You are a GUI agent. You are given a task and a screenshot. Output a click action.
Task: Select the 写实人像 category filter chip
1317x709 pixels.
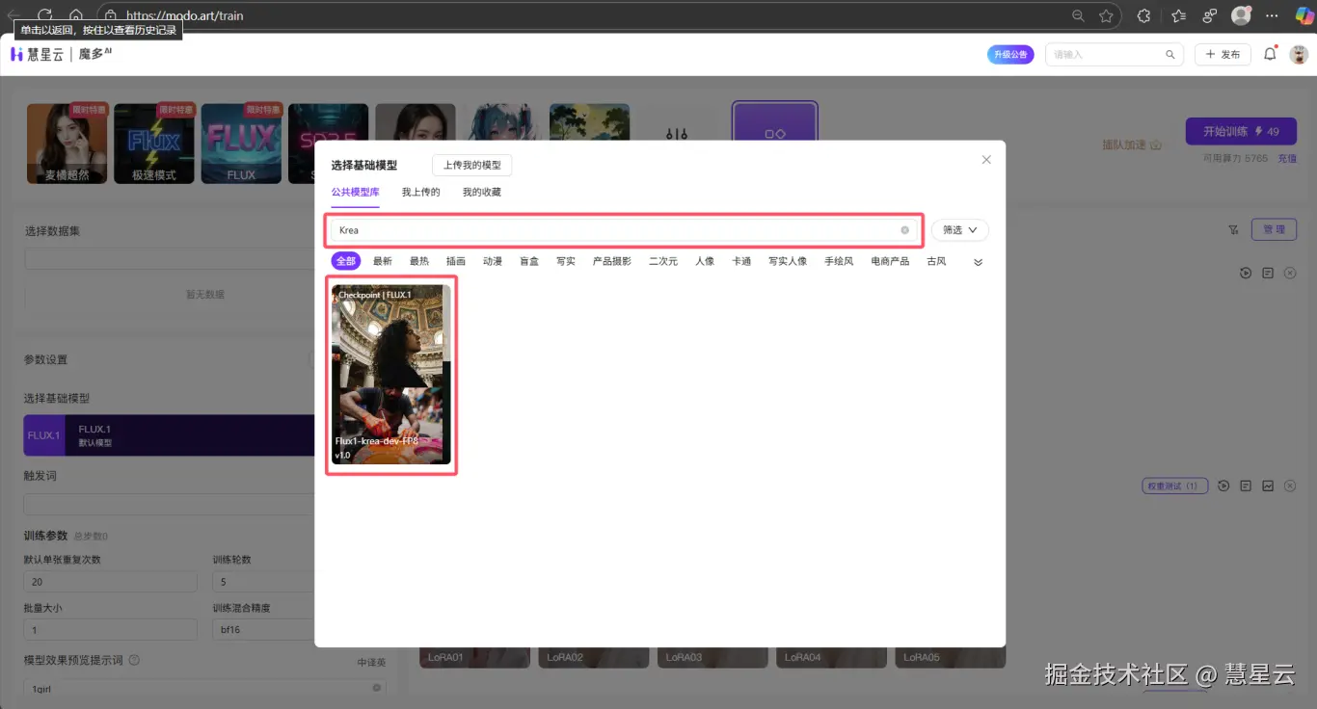[x=788, y=260]
